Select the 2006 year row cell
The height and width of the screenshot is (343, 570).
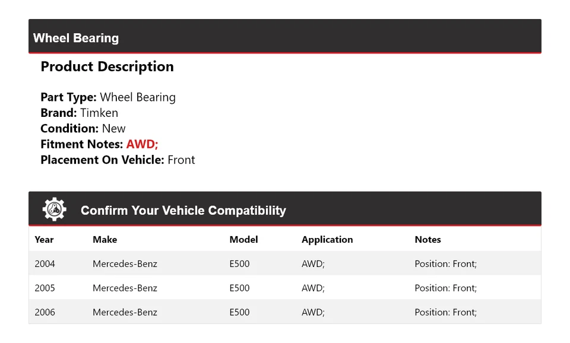pos(45,312)
